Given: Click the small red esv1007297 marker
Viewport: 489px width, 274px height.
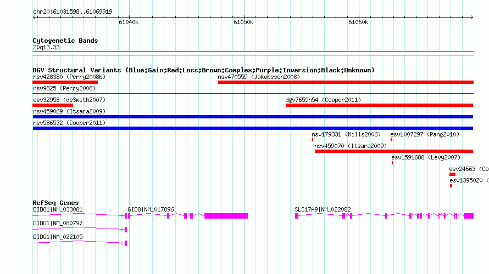Looking at the screenshot, I should tap(391, 140).
